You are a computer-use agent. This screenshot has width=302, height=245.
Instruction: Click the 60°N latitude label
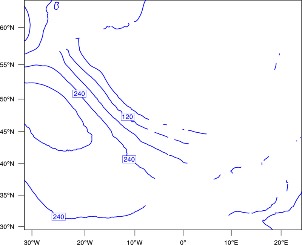7,28
